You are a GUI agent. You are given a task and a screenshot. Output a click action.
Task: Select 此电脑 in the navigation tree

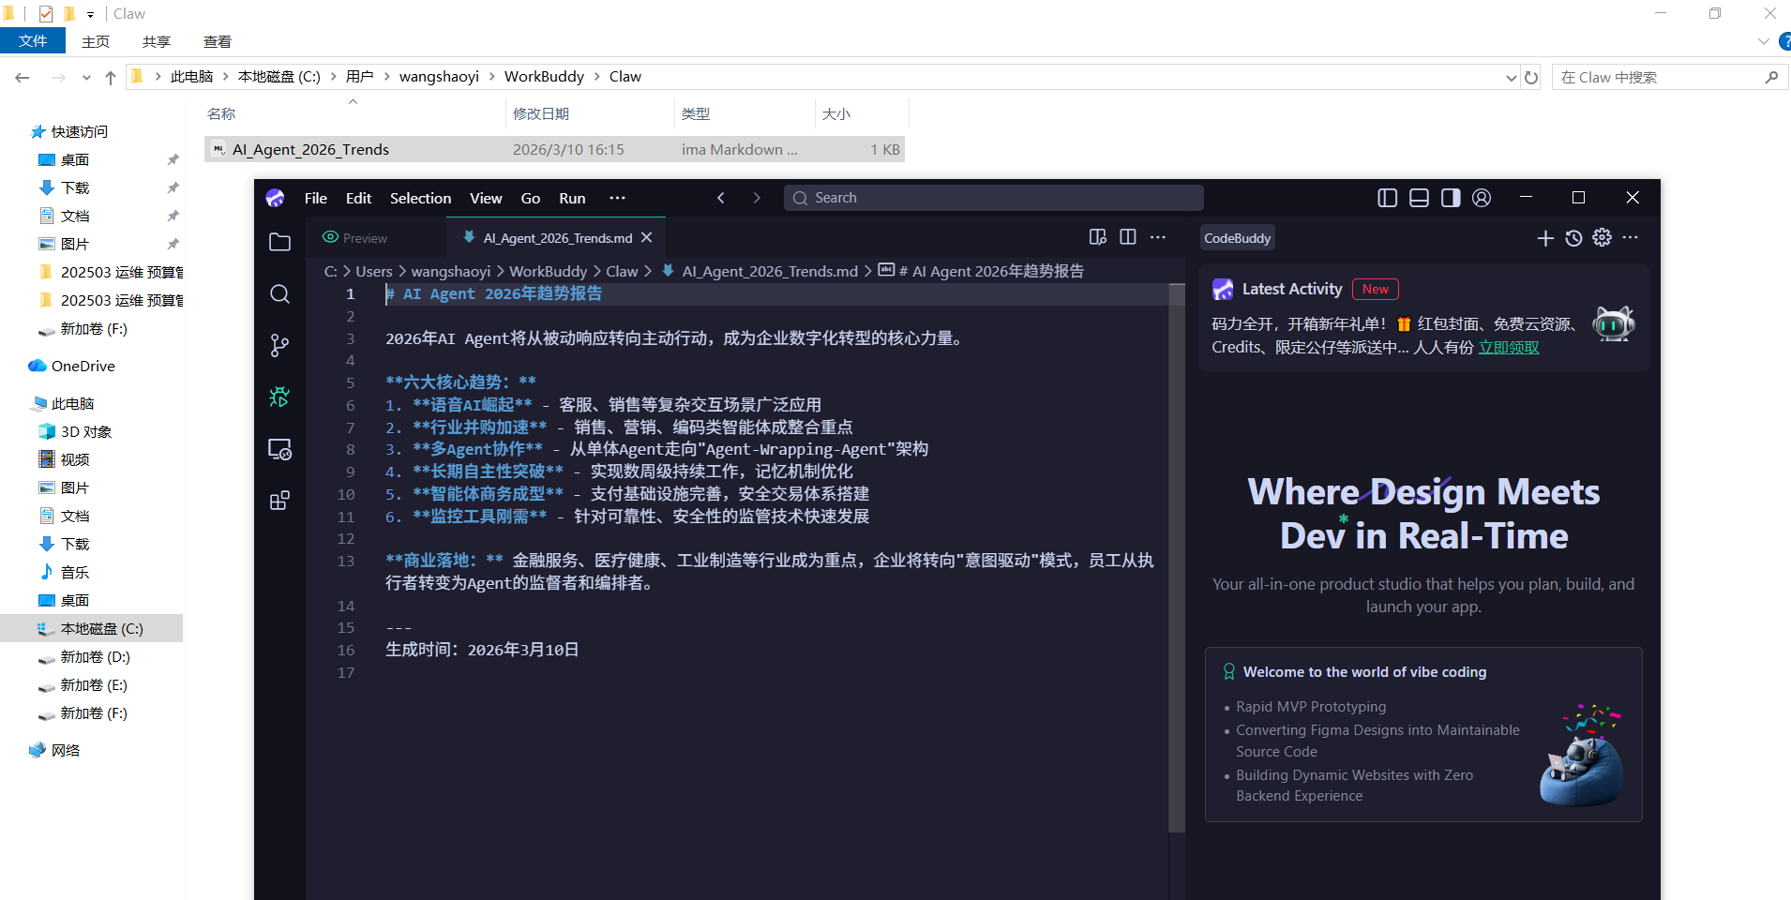click(73, 404)
